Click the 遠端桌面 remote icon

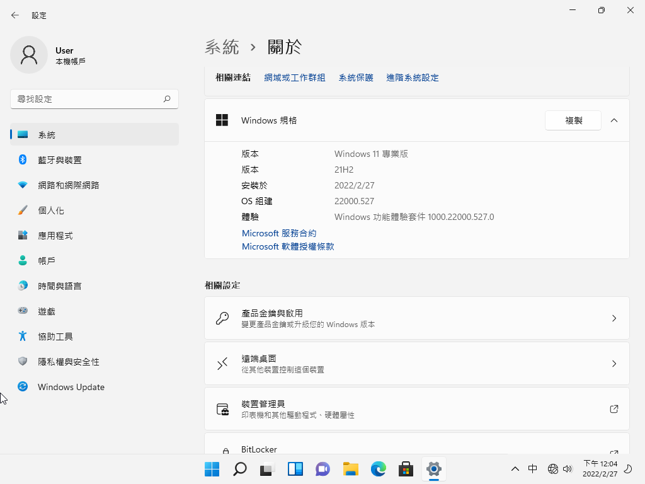click(x=222, y=364)
